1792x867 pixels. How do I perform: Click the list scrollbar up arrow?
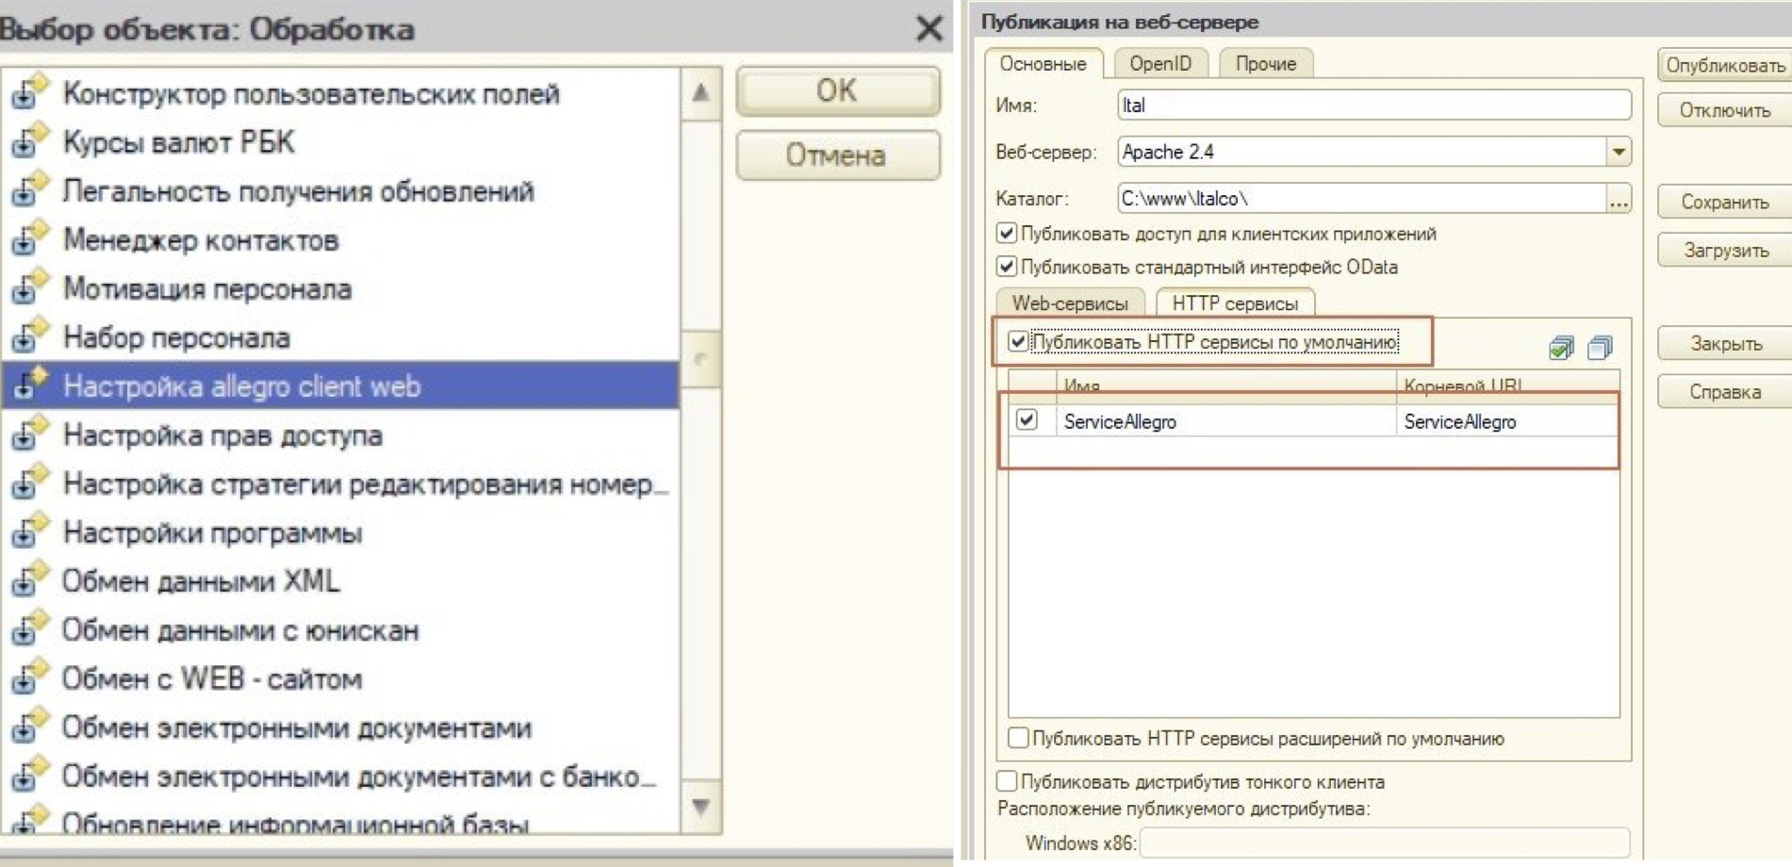(700, 92)
